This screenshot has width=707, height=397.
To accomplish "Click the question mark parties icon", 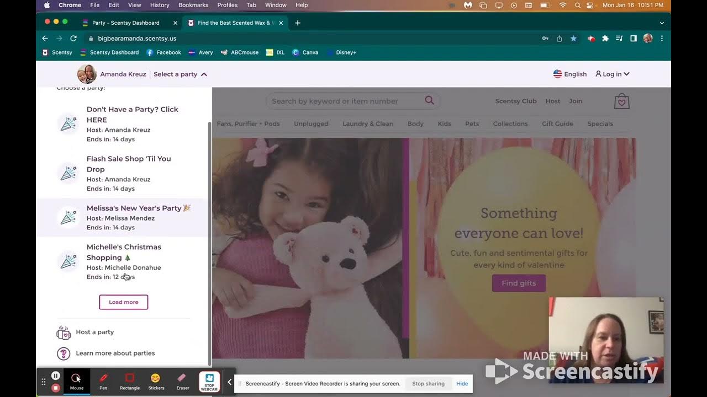I will pos(64,353).
